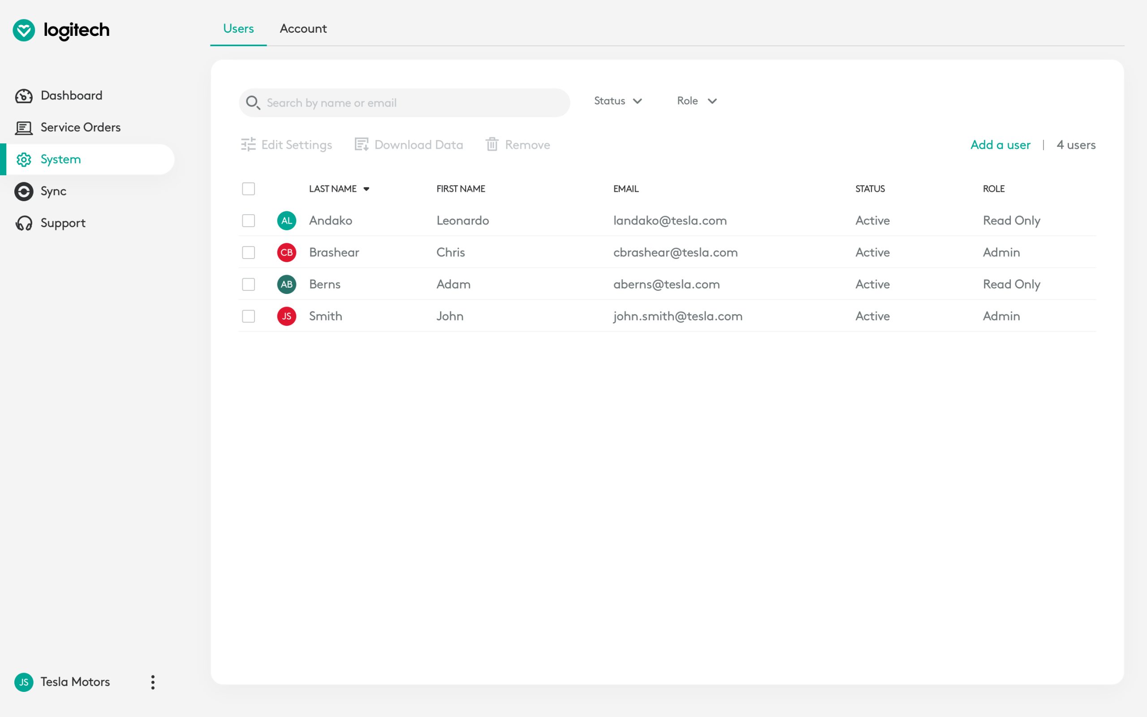Switch to the Account tab
Image resolution: width=1147 pixels, height=717 pixels.
coord(303,28)
